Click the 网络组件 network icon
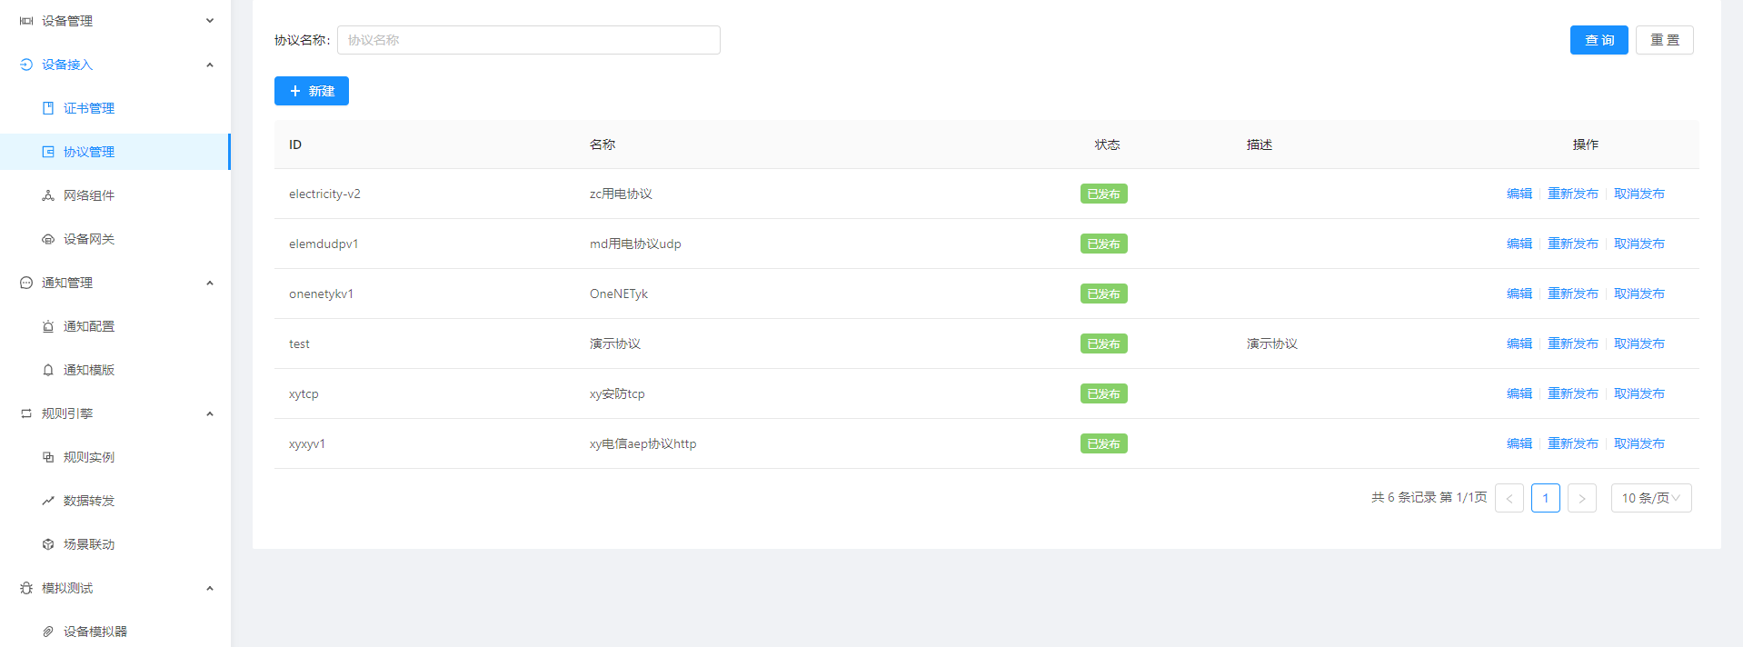1743x647 pixels. pyautogui.click(x=48, y=195)
